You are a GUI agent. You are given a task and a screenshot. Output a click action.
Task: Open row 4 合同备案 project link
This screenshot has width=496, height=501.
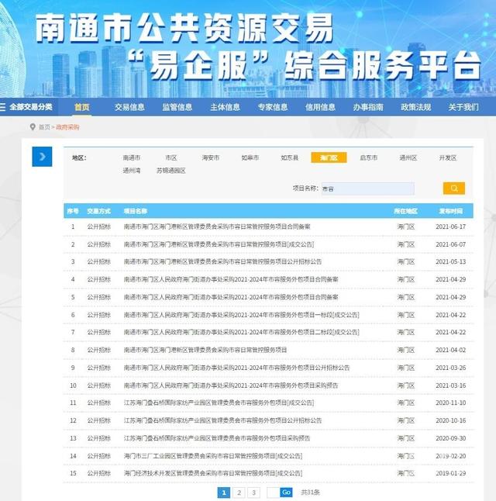click(231, 279)
